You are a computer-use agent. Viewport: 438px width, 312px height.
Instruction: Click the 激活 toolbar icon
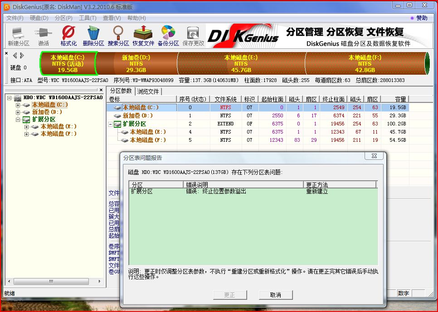tap(43, 36)
